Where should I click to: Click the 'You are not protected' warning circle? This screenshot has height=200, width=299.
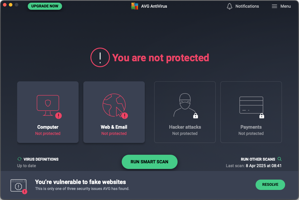[x=100, y=57]
